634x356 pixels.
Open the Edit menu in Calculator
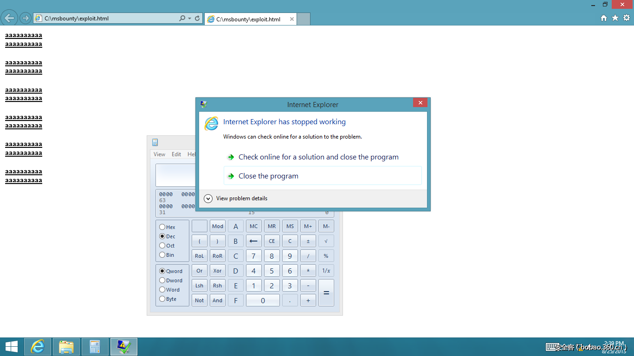176,154
